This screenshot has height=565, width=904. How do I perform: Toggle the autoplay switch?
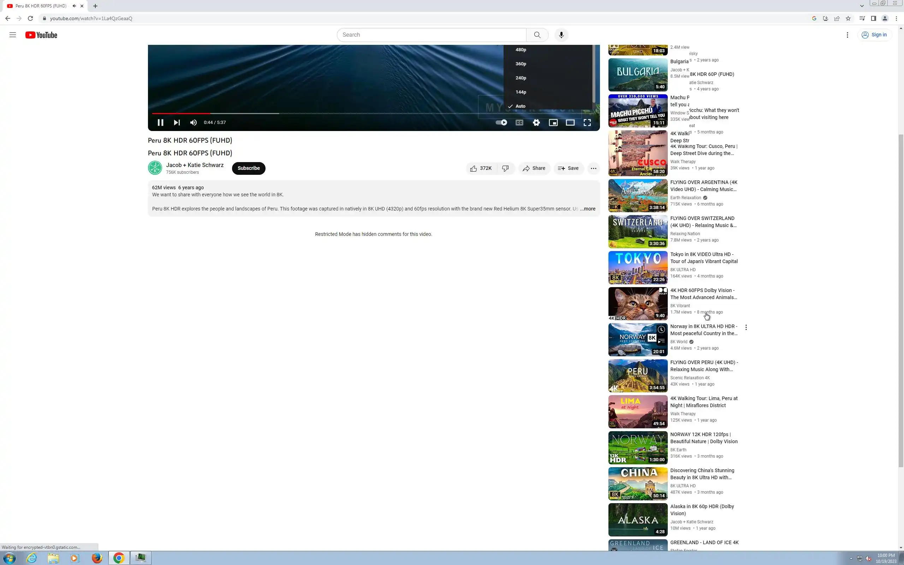pyautogui.click(x=501, y=123)
